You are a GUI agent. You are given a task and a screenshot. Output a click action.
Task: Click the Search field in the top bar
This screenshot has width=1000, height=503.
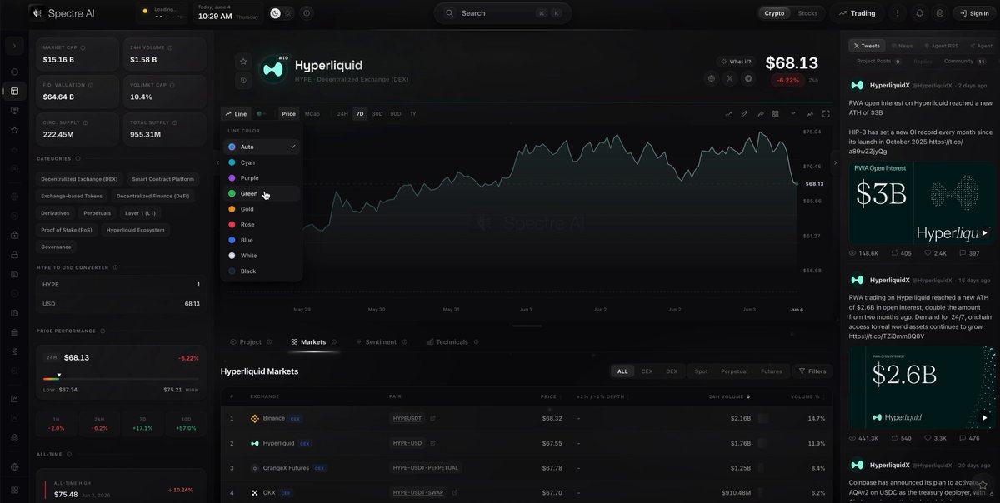(502, 13)
